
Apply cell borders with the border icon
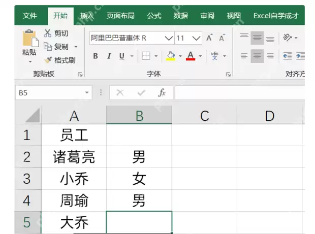click(x=146, y=56)
